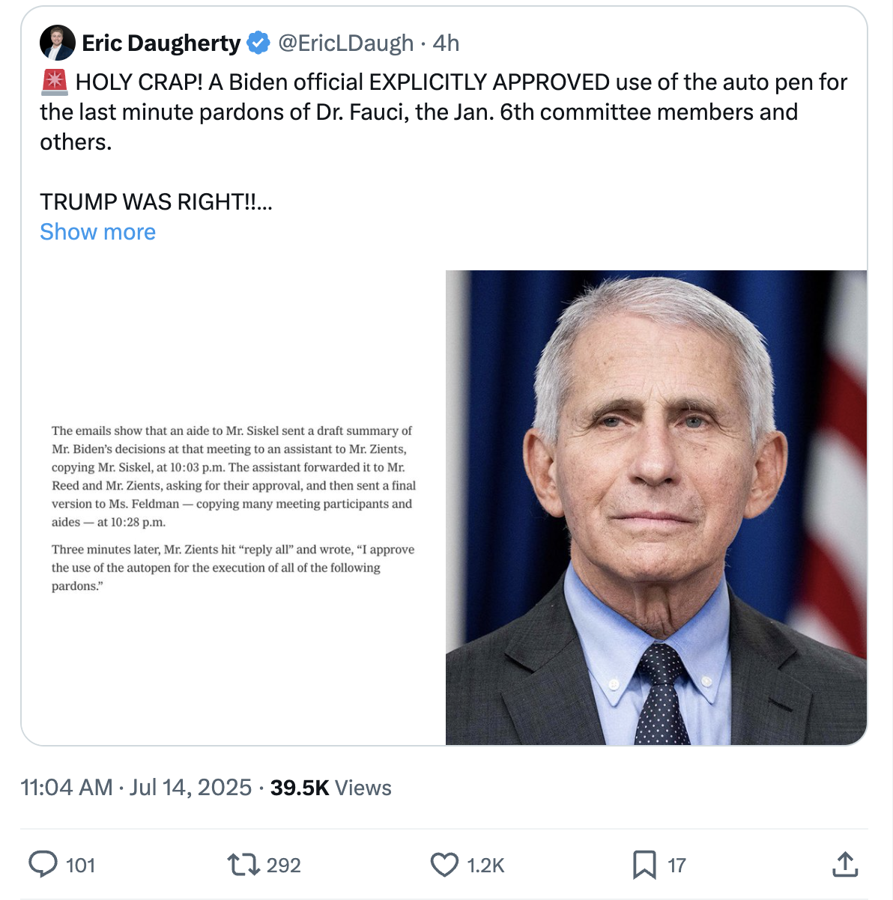The image size is (893, 900).
Task: Click the 292 reposts count
Action: 283,866
